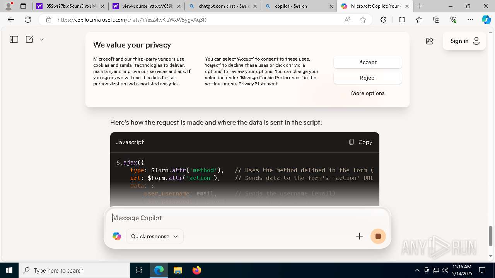
Task: Add this page to favorites
Action: coord(363,20)
